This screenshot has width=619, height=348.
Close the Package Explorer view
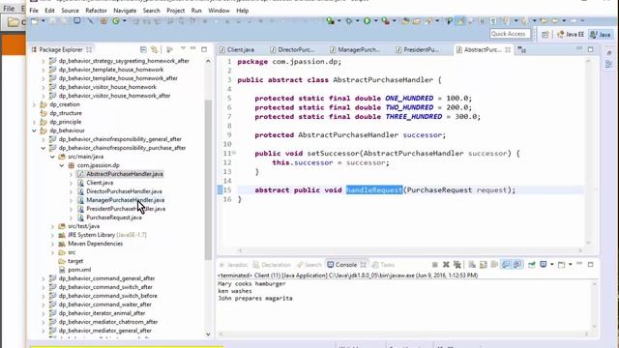click(89, 49)
